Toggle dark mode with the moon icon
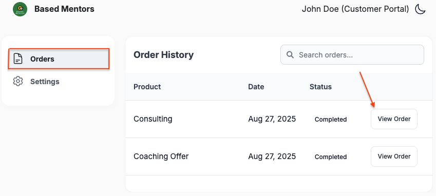 click(x=420, y=9)
